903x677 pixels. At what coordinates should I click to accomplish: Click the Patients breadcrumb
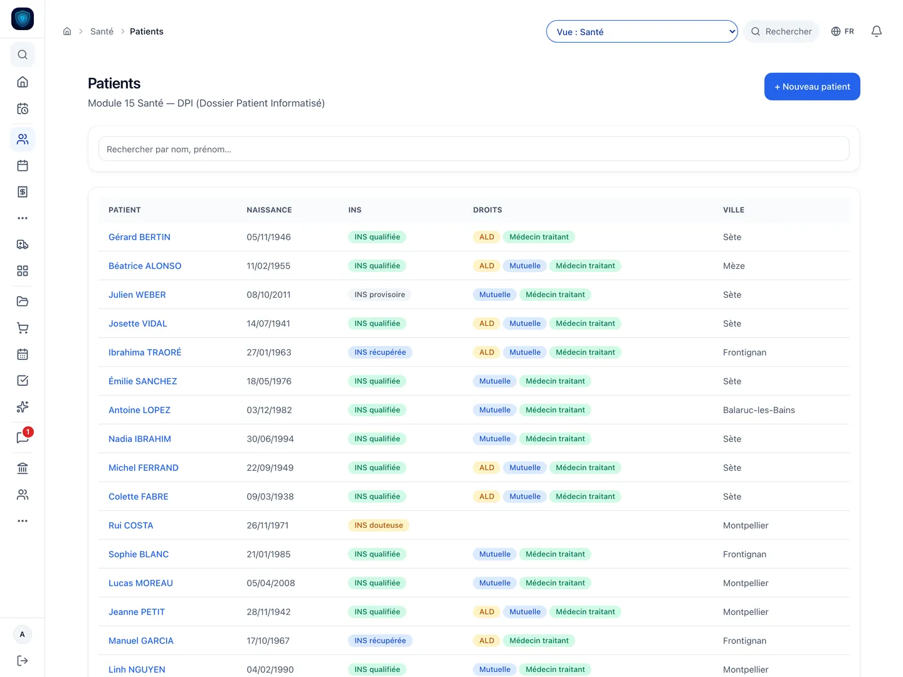click(147, 31)
